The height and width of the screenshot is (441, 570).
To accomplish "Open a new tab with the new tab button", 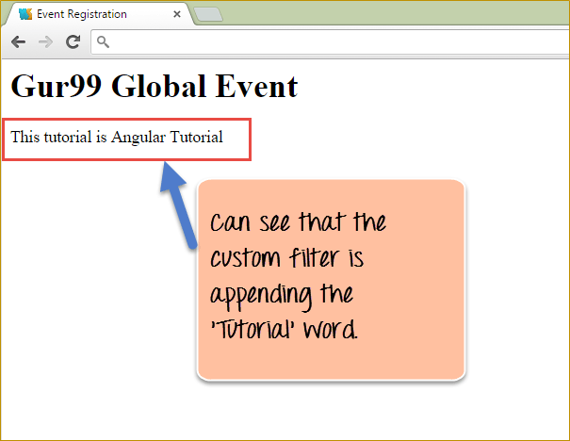I will (206, 14).
